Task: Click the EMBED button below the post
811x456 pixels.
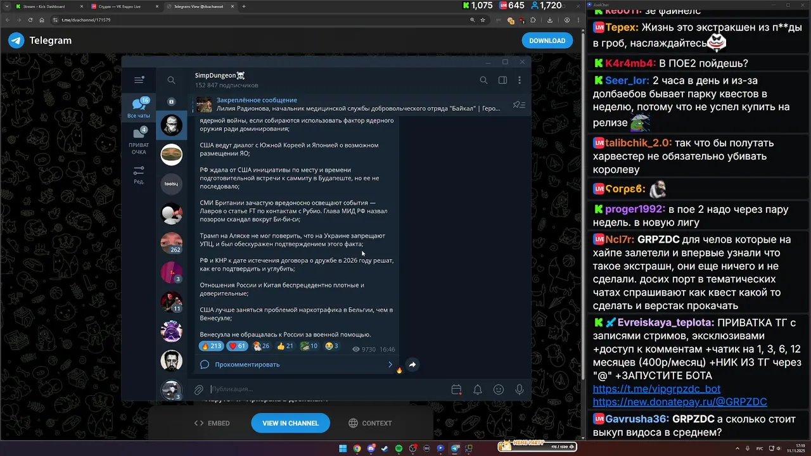Action: (212, 423)
